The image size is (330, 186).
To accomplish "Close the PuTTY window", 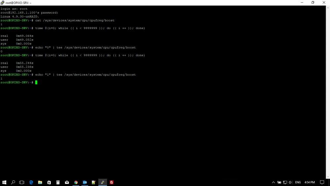I will [x=324, y=3].
